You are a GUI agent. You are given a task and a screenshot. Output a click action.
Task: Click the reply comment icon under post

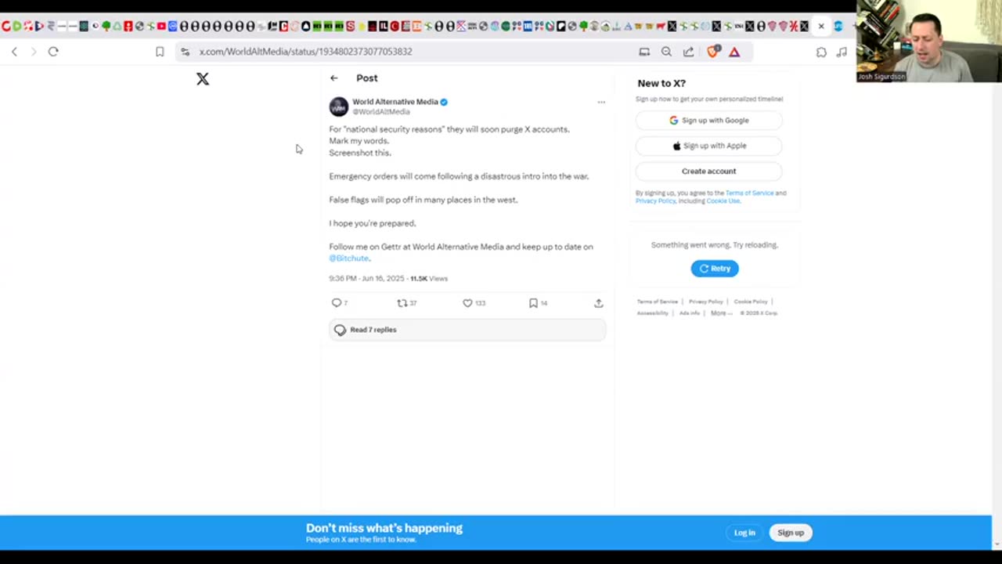(337, 303)
